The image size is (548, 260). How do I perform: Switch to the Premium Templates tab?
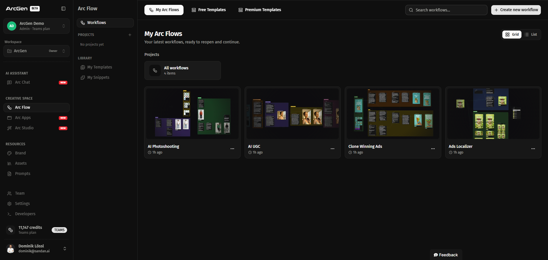260,10
